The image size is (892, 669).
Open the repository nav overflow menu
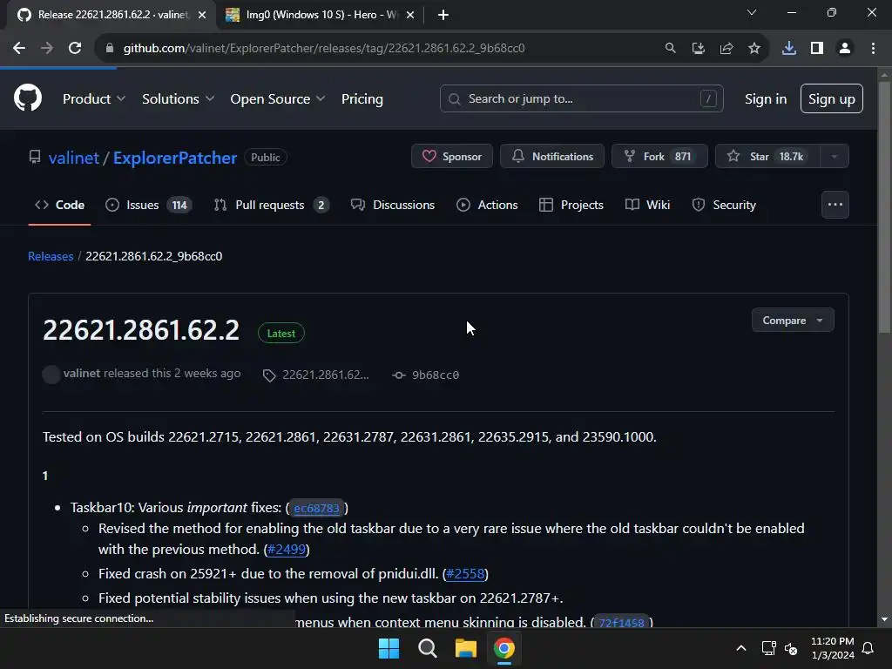(x=835, y=205)
